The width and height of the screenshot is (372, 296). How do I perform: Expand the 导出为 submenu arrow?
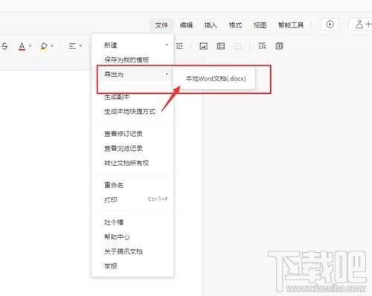[x=167, y=74]
